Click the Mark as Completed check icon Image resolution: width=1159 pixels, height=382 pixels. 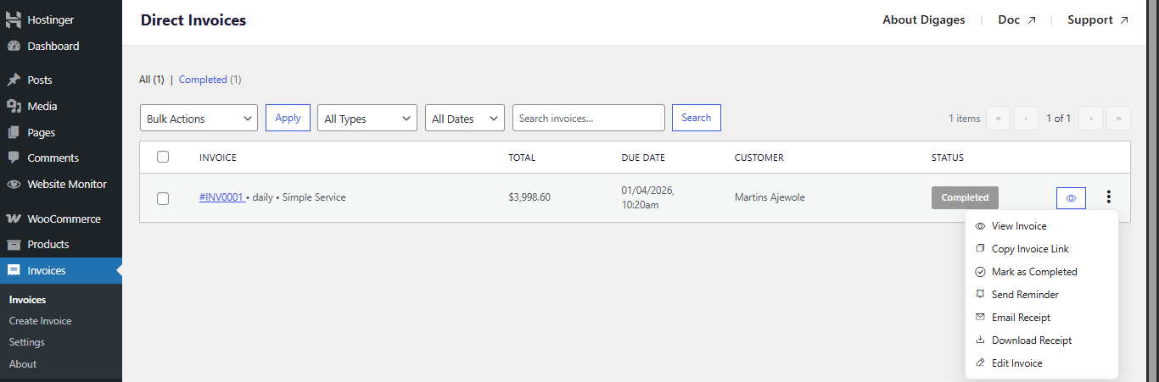click(x=980, y=272)
